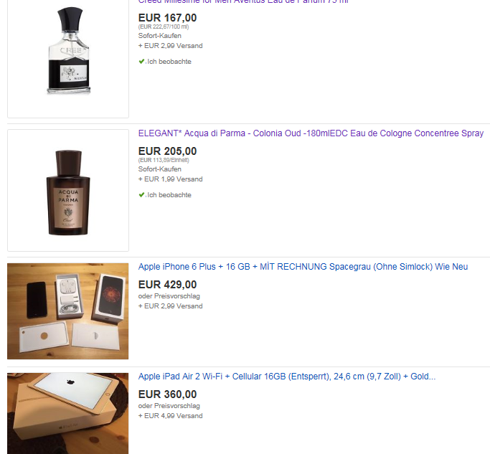This screenshot has height=454, width=490.
Task: Click the EUR 167,00 price
Action: [167, 18]
